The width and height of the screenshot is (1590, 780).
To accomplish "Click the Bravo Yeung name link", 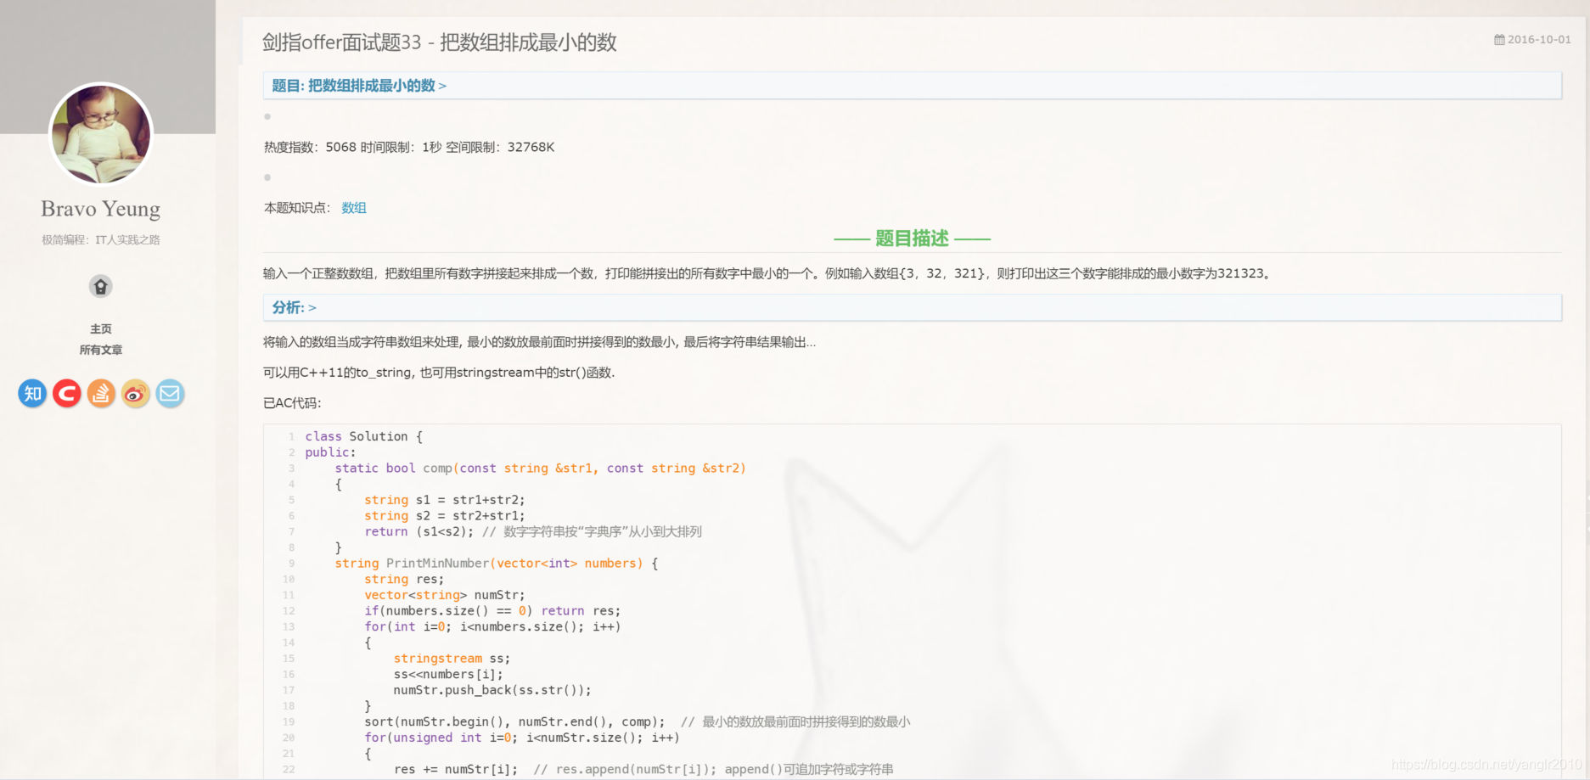I will coord(100,208).
